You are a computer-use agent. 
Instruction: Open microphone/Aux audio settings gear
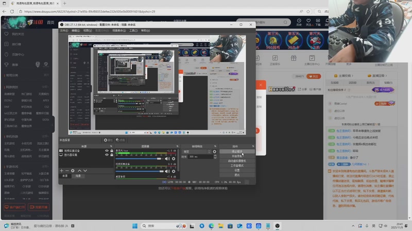(x=174, y=159)
